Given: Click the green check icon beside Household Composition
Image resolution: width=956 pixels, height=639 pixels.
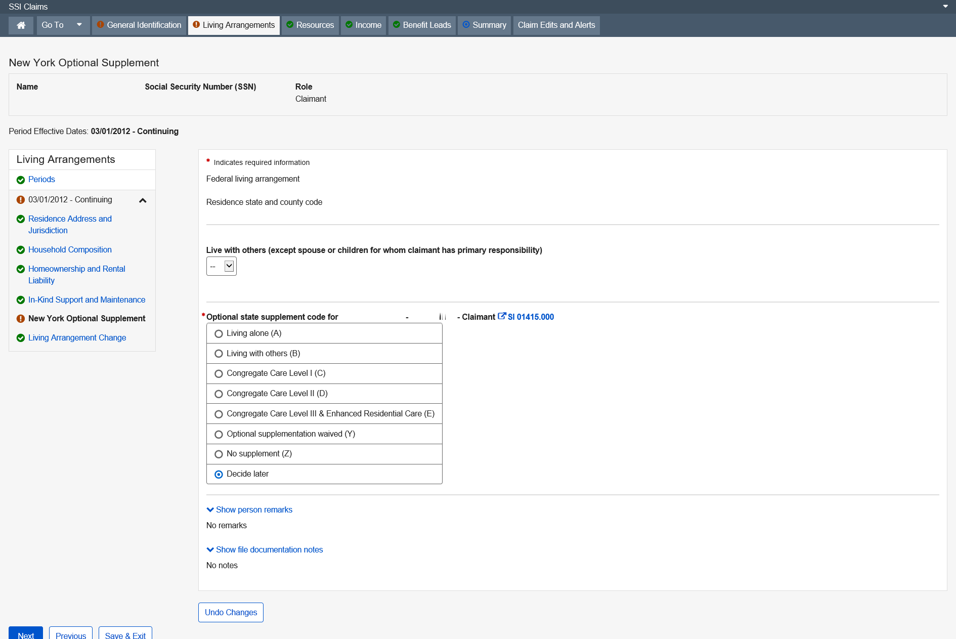Looking at the screenshot, I should 21,250.
